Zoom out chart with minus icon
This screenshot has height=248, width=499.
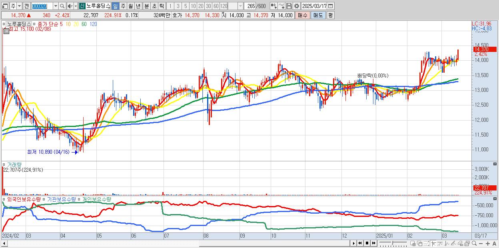pyautogui.click(x=481, y=244)
